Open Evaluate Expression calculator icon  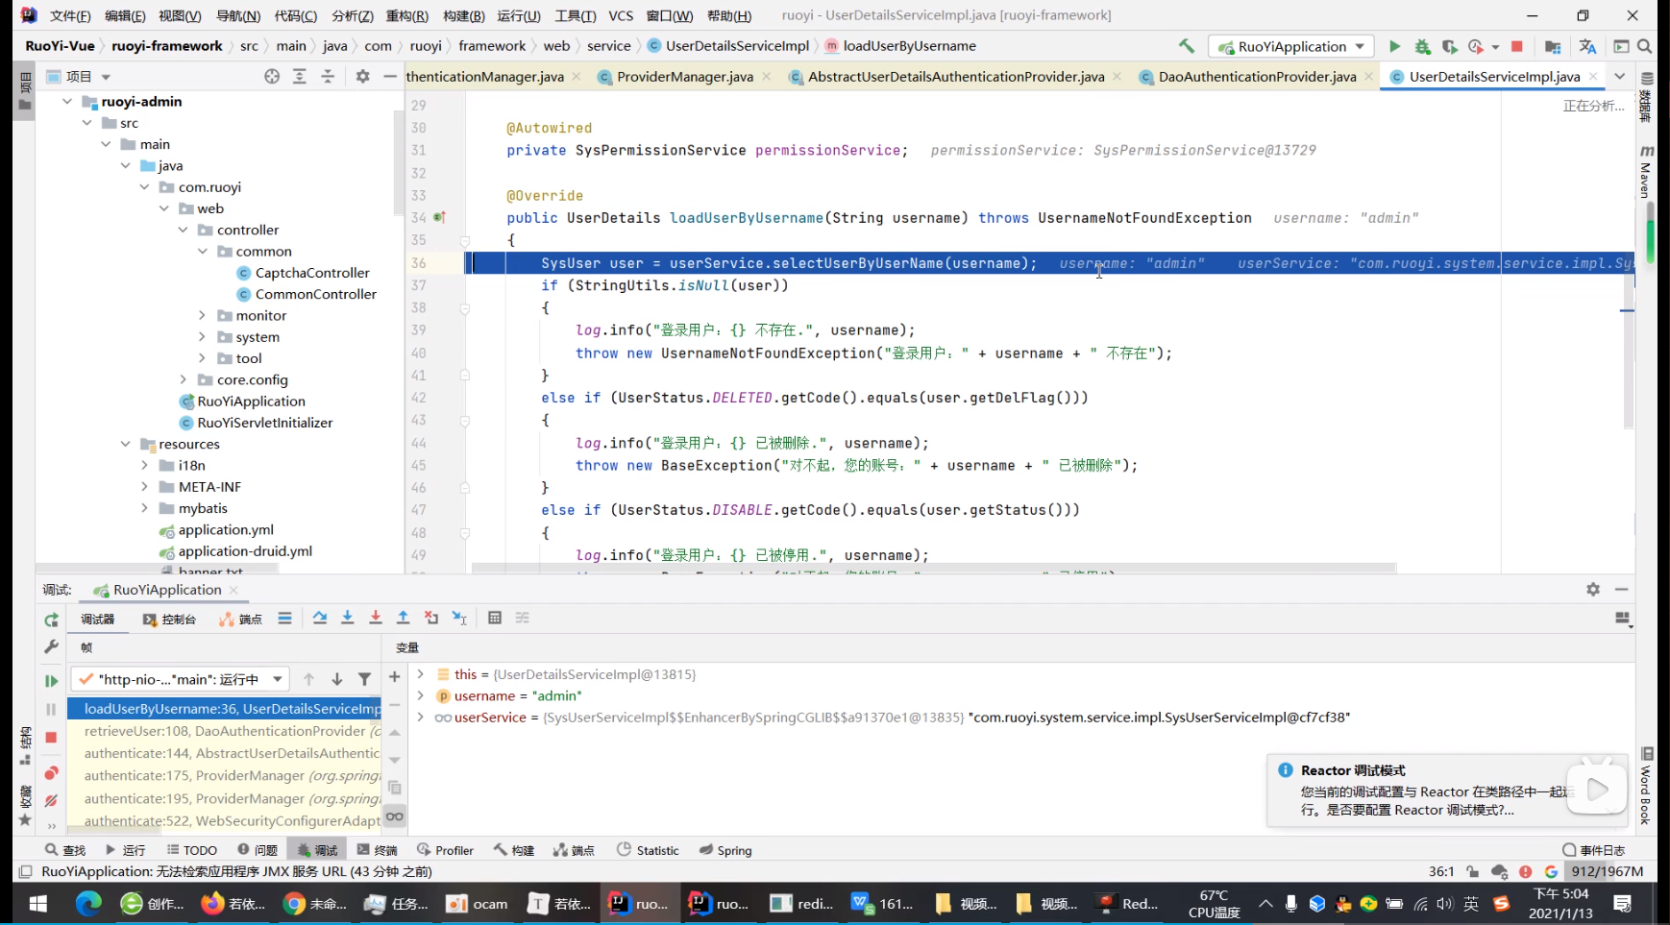[x=495, y=618]
